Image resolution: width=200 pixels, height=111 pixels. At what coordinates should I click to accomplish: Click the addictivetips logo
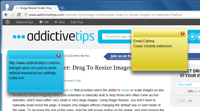click(x=53, y=36)
